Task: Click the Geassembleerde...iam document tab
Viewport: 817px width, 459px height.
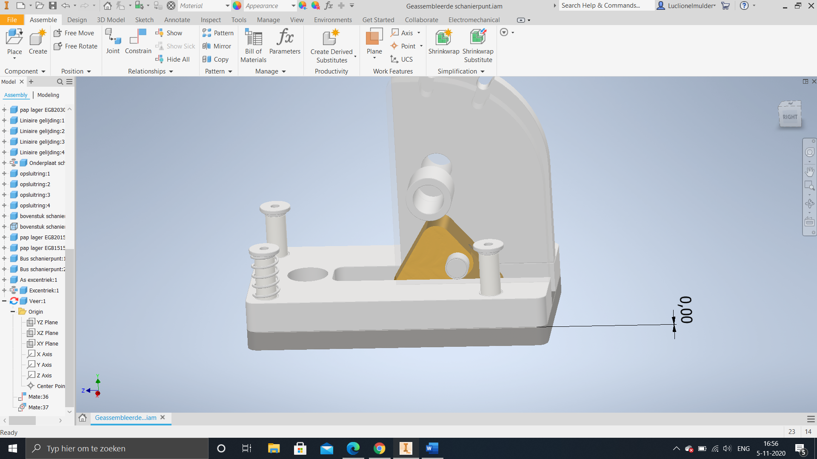Action: (x=126, y=418)
